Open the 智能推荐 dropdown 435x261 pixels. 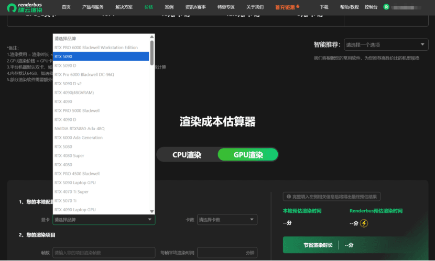click(x=386, y=44)
